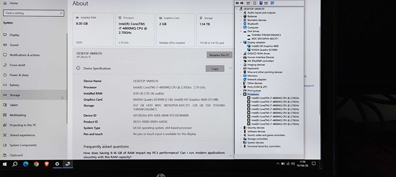Image resolution: width=396 pixels, height=177 pixels.
Task: Click the Home icon in Settings sidebar
Action: (x=5, y=3)
